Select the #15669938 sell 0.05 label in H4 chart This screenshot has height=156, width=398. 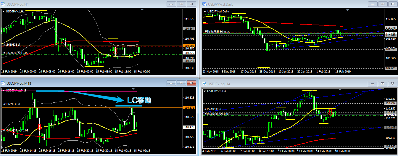[217, 114]
